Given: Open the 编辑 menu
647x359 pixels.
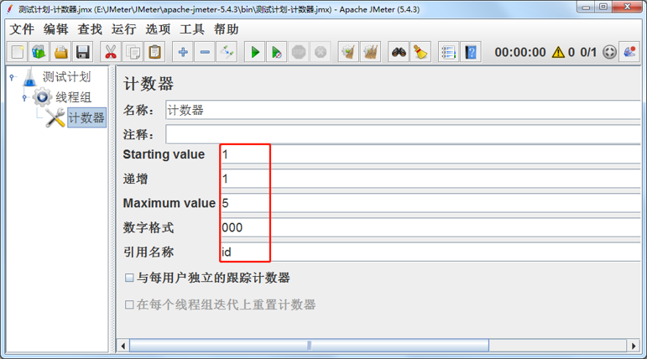Looking at the screenshot, I should [x=55, y=29].
